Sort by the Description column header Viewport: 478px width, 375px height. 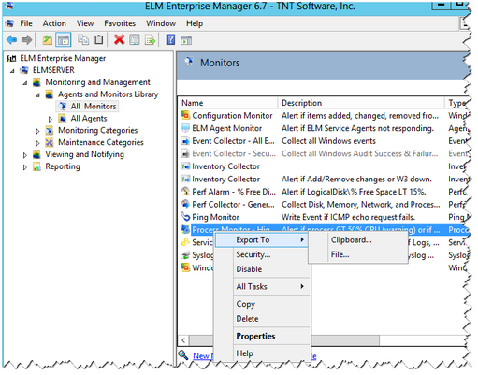point(361,103)
